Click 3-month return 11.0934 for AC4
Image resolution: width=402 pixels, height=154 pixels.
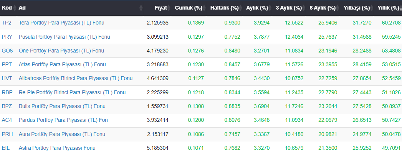(x=294, y=120)
